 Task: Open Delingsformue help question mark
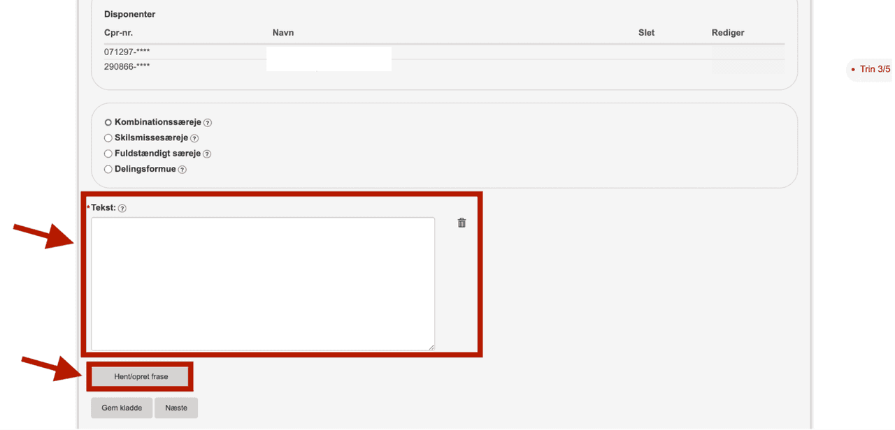click(x=182, y=170)
